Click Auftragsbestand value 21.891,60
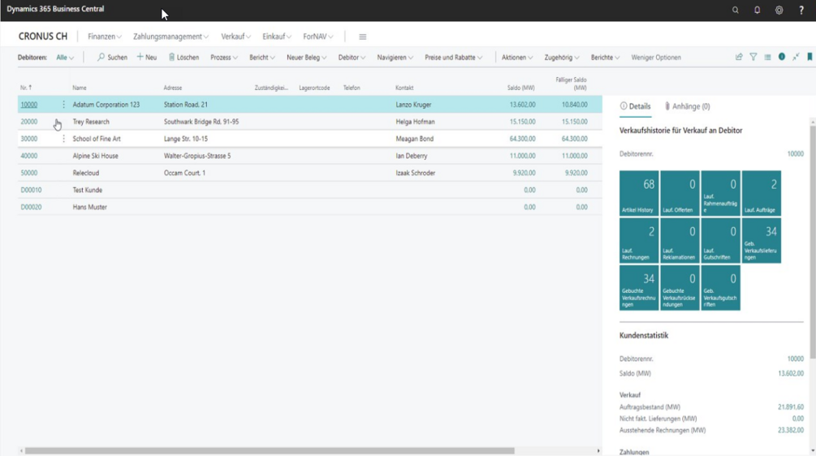This screenshot has height=456, width=816. click(x=791, y=407)
